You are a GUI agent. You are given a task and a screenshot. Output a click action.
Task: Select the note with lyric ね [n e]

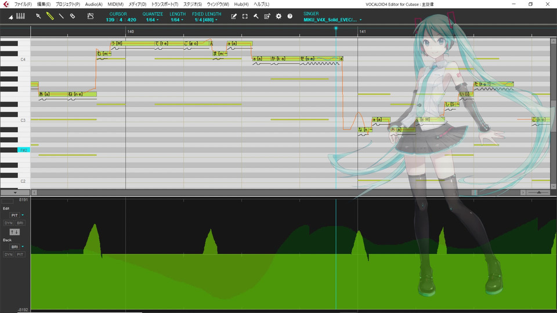(x=82, y=94)
